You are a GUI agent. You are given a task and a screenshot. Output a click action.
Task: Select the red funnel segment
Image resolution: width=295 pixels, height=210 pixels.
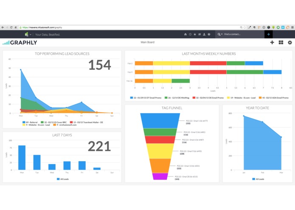pyautogui.click(x=160, y=139)
